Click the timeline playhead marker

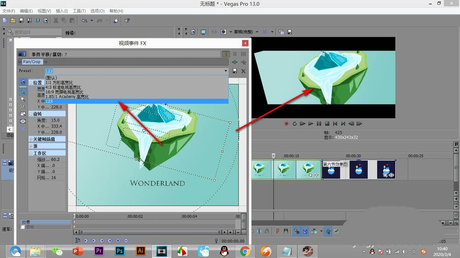[x=273, y=156]
